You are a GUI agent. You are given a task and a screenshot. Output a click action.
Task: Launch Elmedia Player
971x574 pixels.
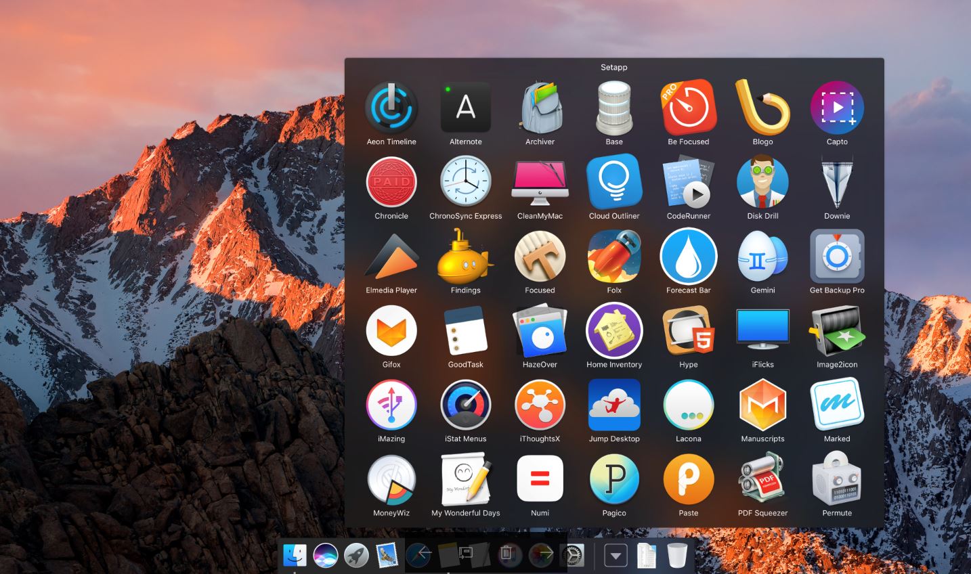point(391,257)
